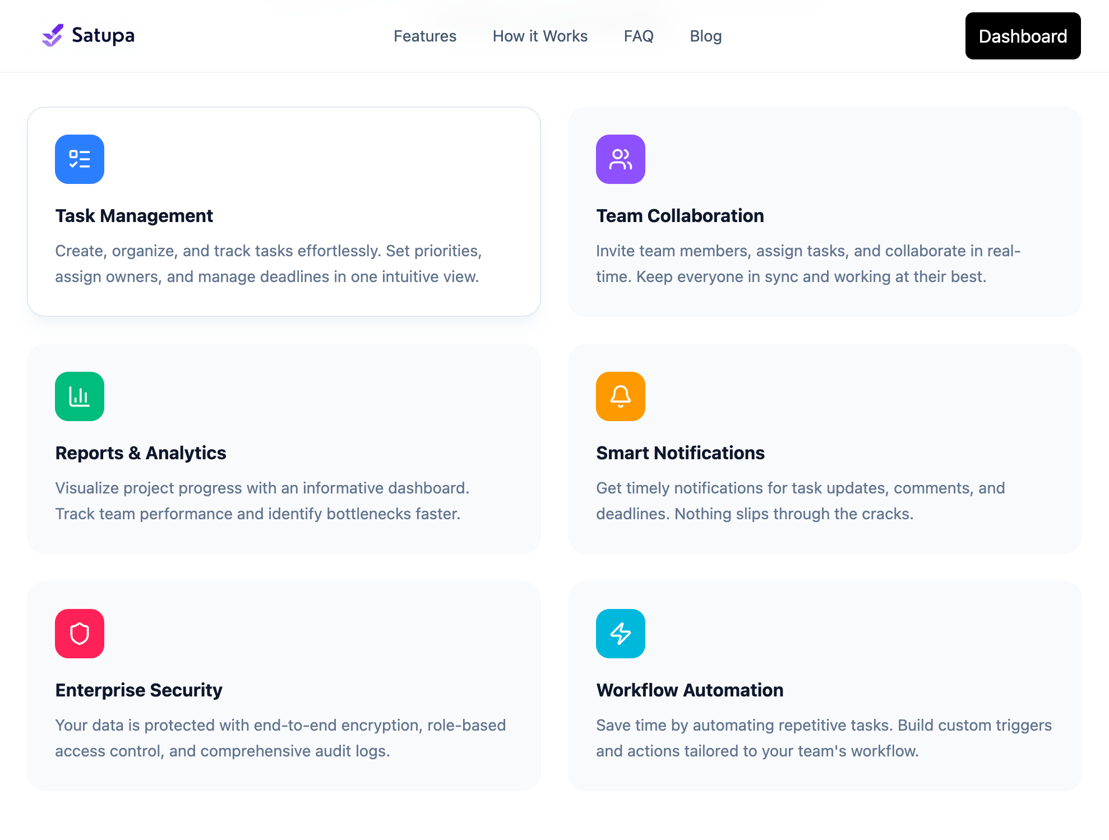Click the Task Management checklist icon
Image resolution: width=1109 pixels, height=840 pixels.
[79, 159]
